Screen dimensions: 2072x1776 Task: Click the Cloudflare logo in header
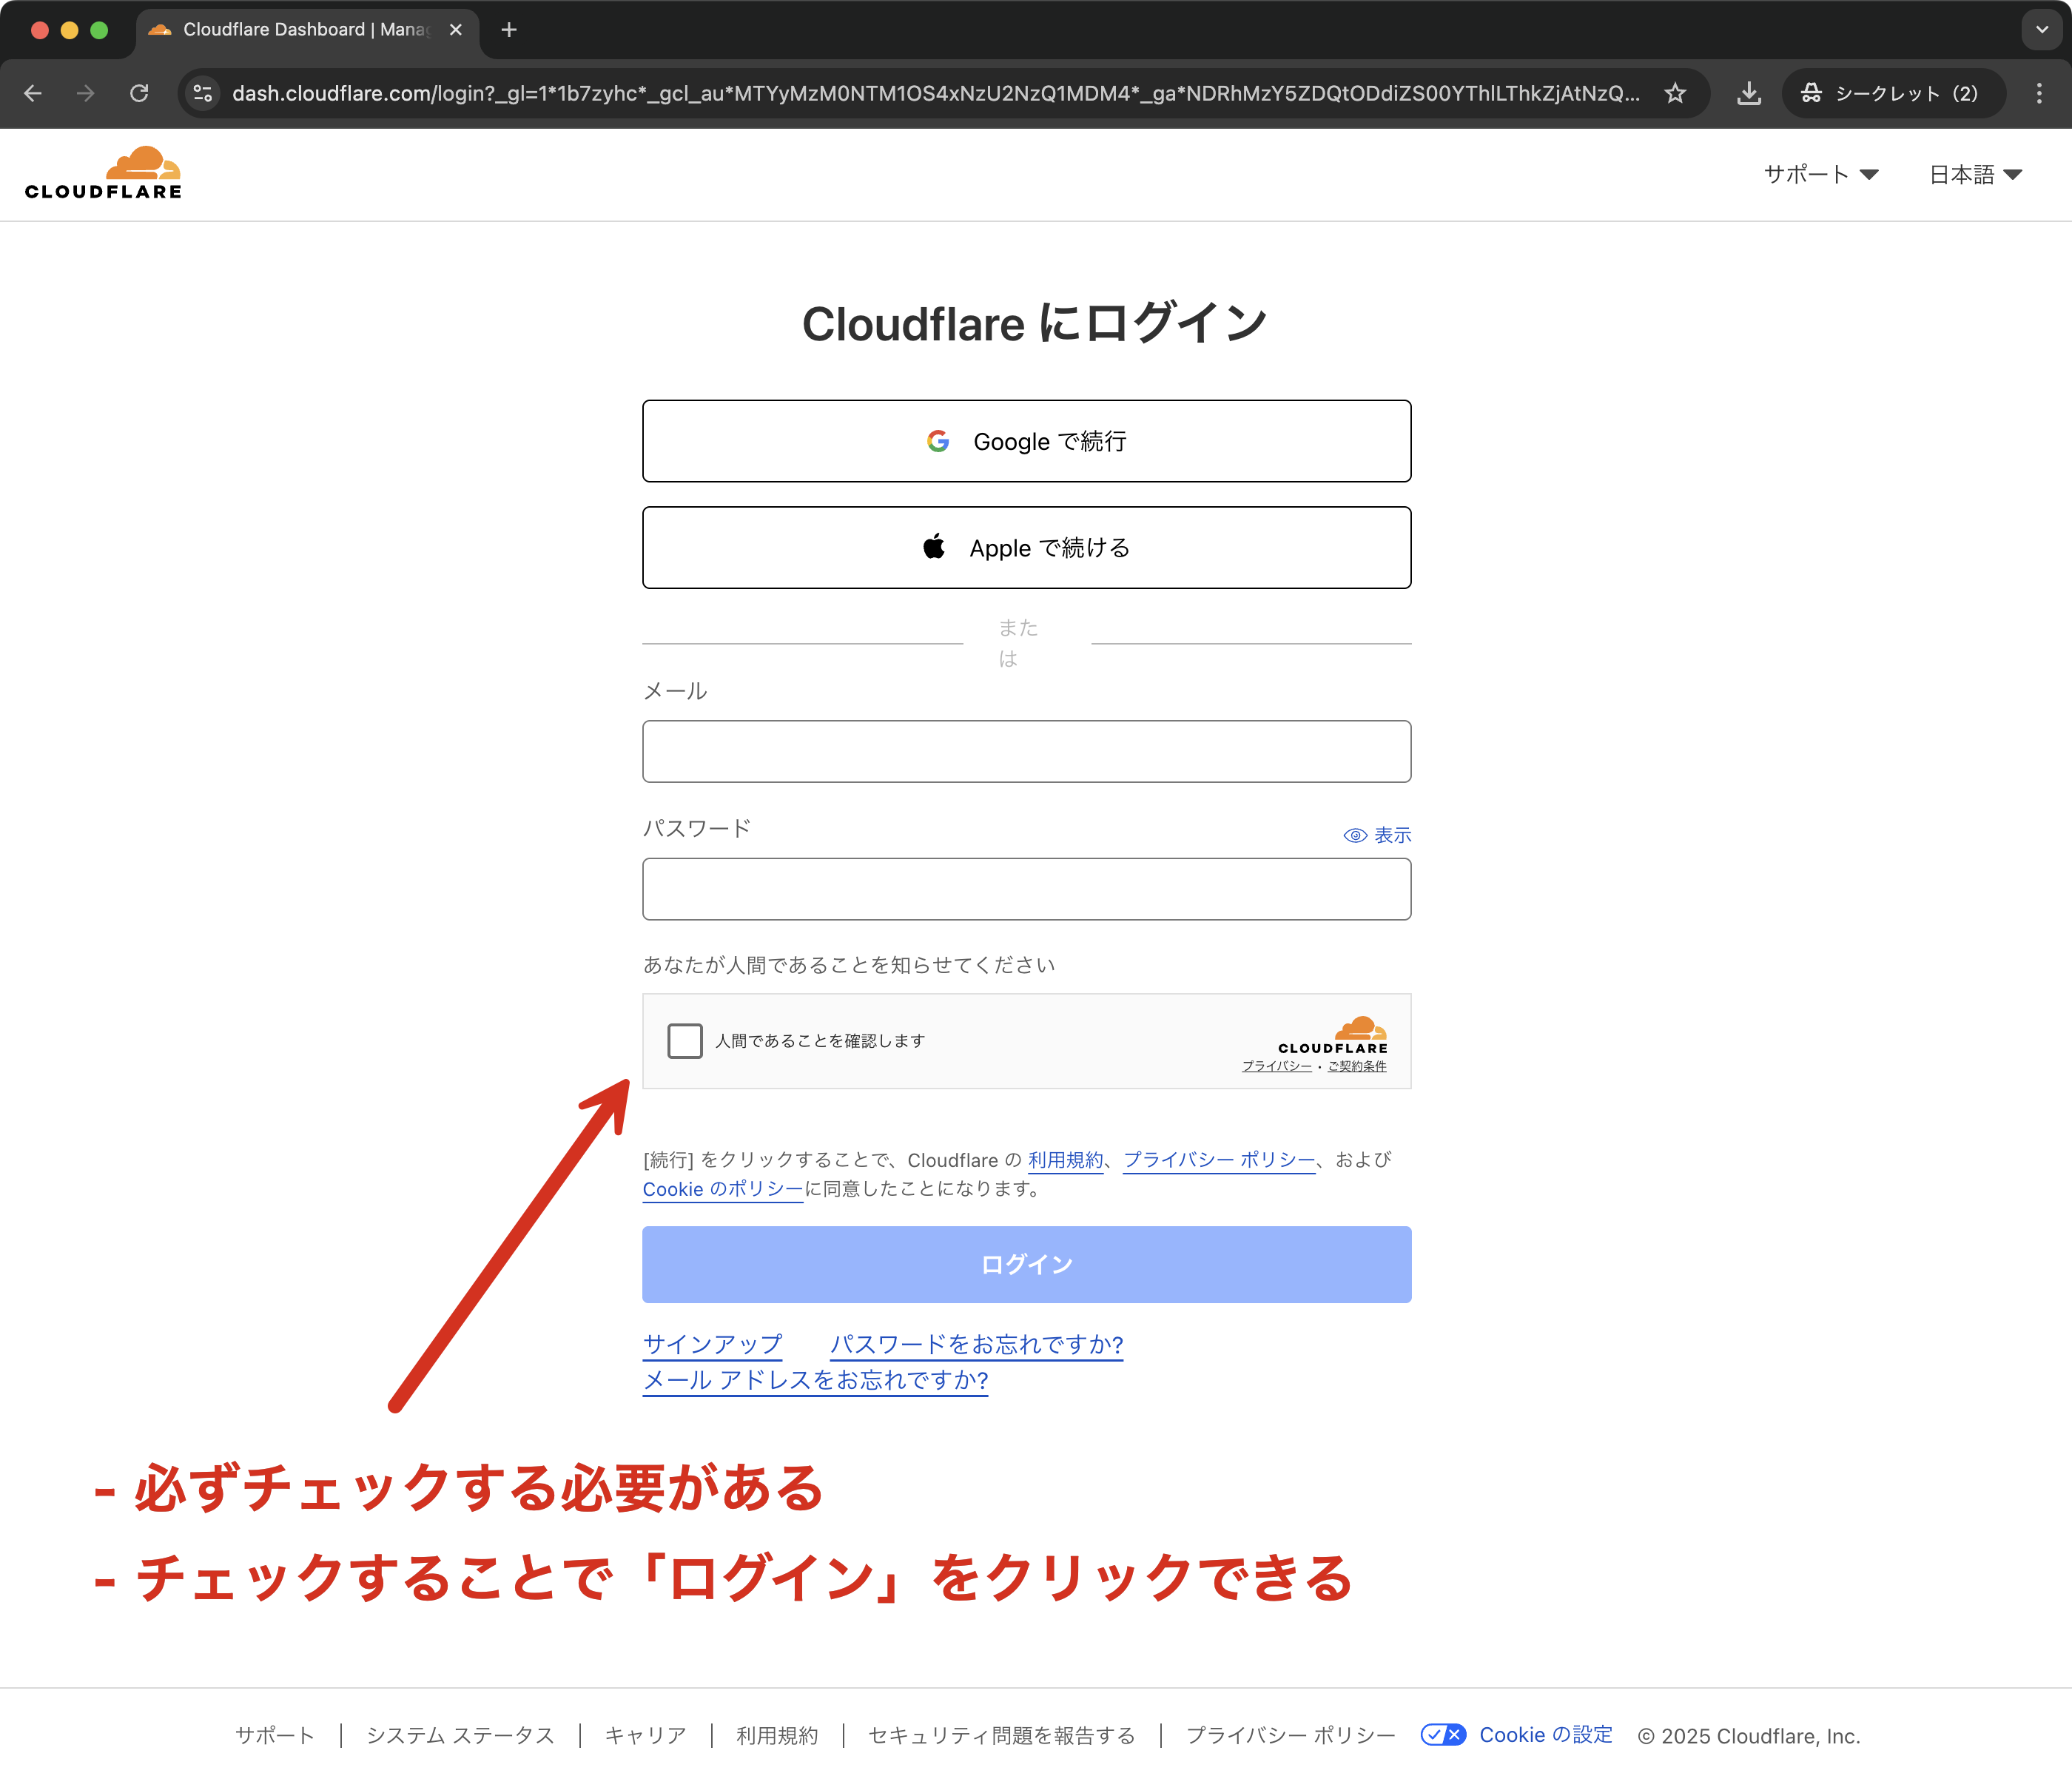coord(103,173)
